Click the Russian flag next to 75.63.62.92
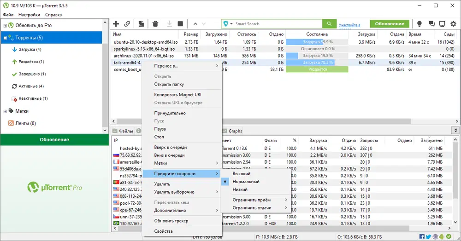The width and height of the screenshot is (461, 241). point(117,155)
